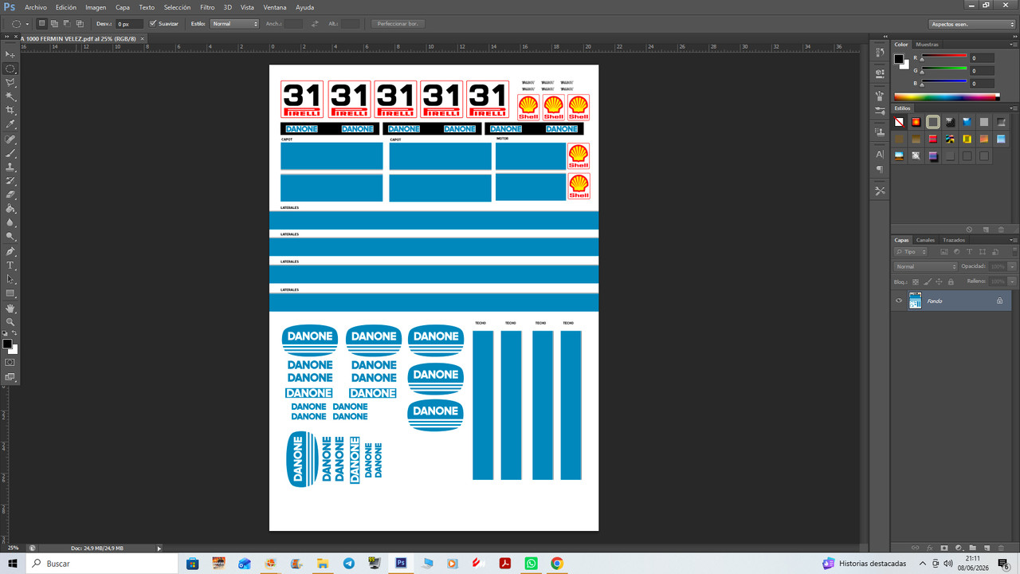Select the Zoom tool
Screen dimensions: 1020x574
10,322
